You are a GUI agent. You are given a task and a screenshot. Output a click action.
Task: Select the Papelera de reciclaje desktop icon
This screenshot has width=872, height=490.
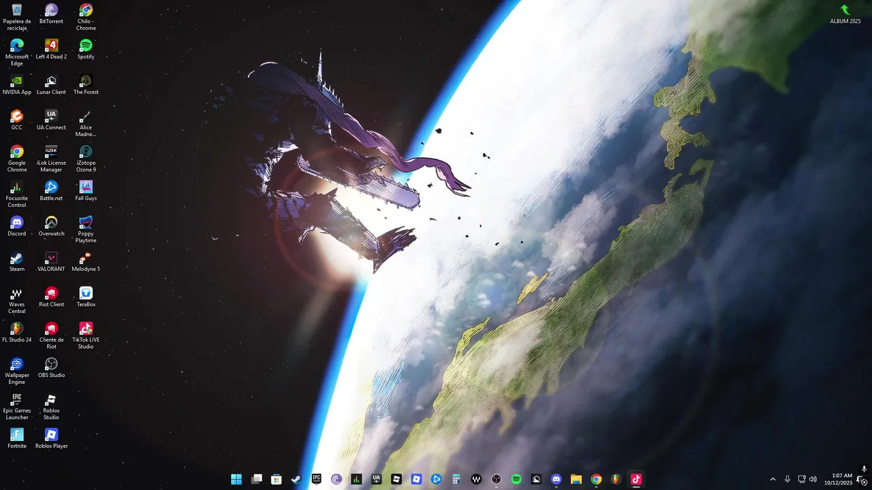click(17, 17)
